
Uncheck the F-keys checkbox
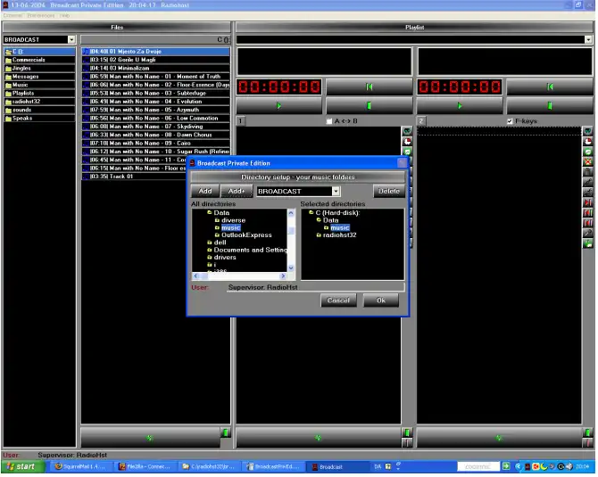[x=510, y=120]
